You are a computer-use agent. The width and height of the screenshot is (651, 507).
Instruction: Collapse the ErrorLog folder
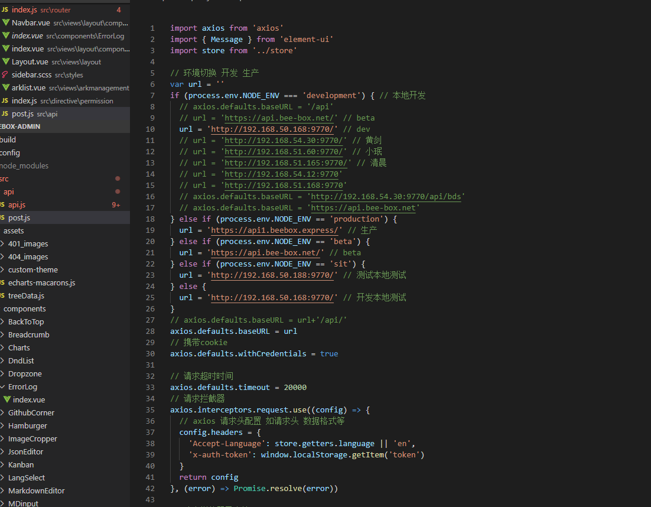pyautogui.click(x=2, y=387)
